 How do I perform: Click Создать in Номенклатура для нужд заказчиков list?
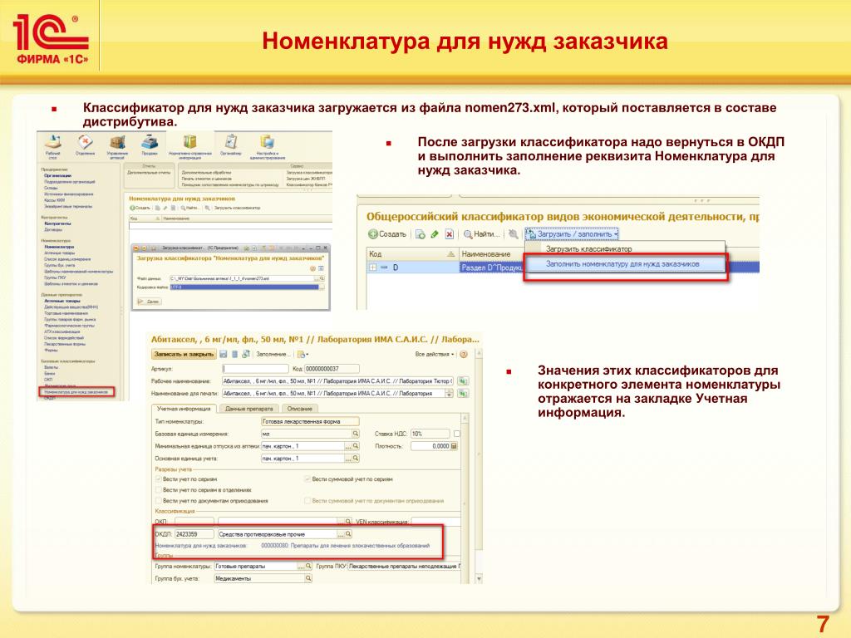140,208
